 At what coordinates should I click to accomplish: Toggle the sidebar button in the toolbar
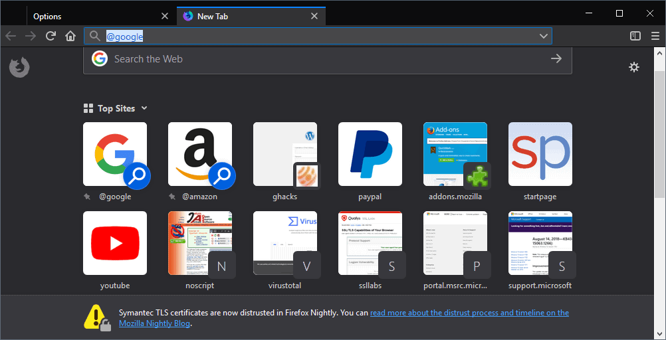pos(635,36)
